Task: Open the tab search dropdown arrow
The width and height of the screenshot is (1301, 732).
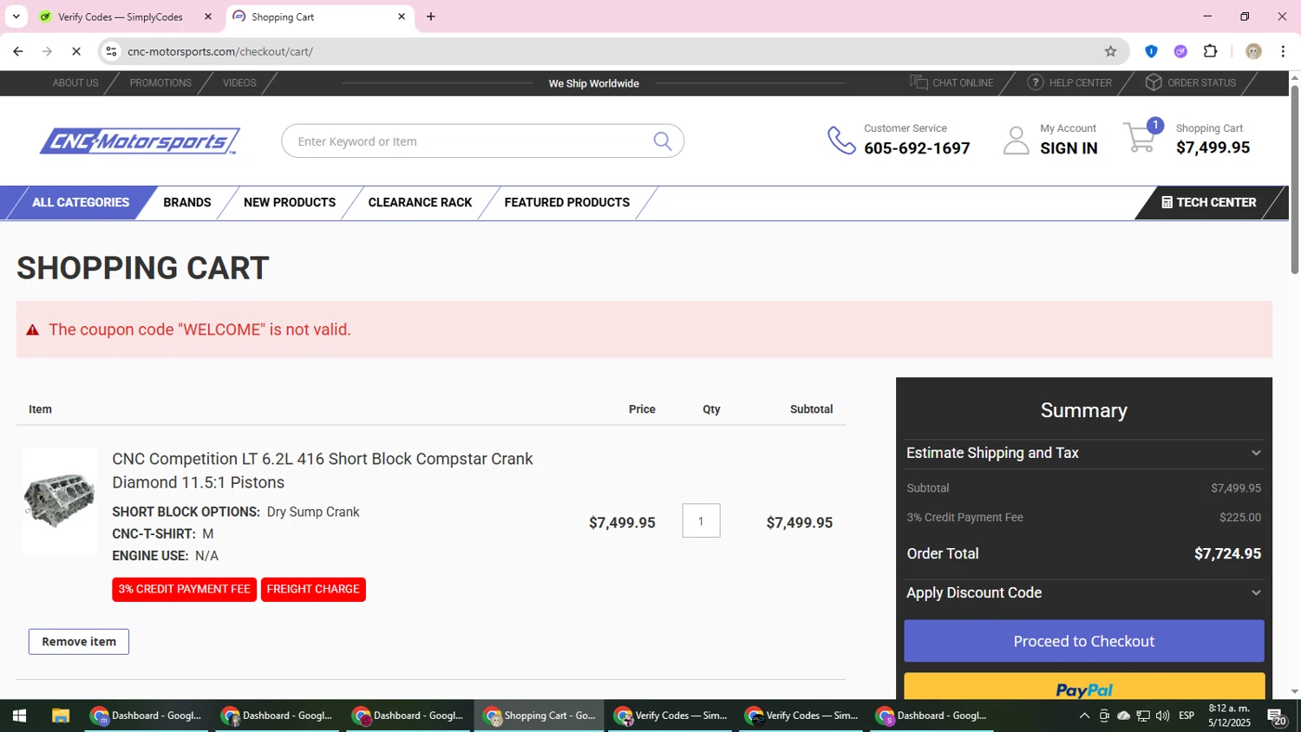Action: [16, 16]
